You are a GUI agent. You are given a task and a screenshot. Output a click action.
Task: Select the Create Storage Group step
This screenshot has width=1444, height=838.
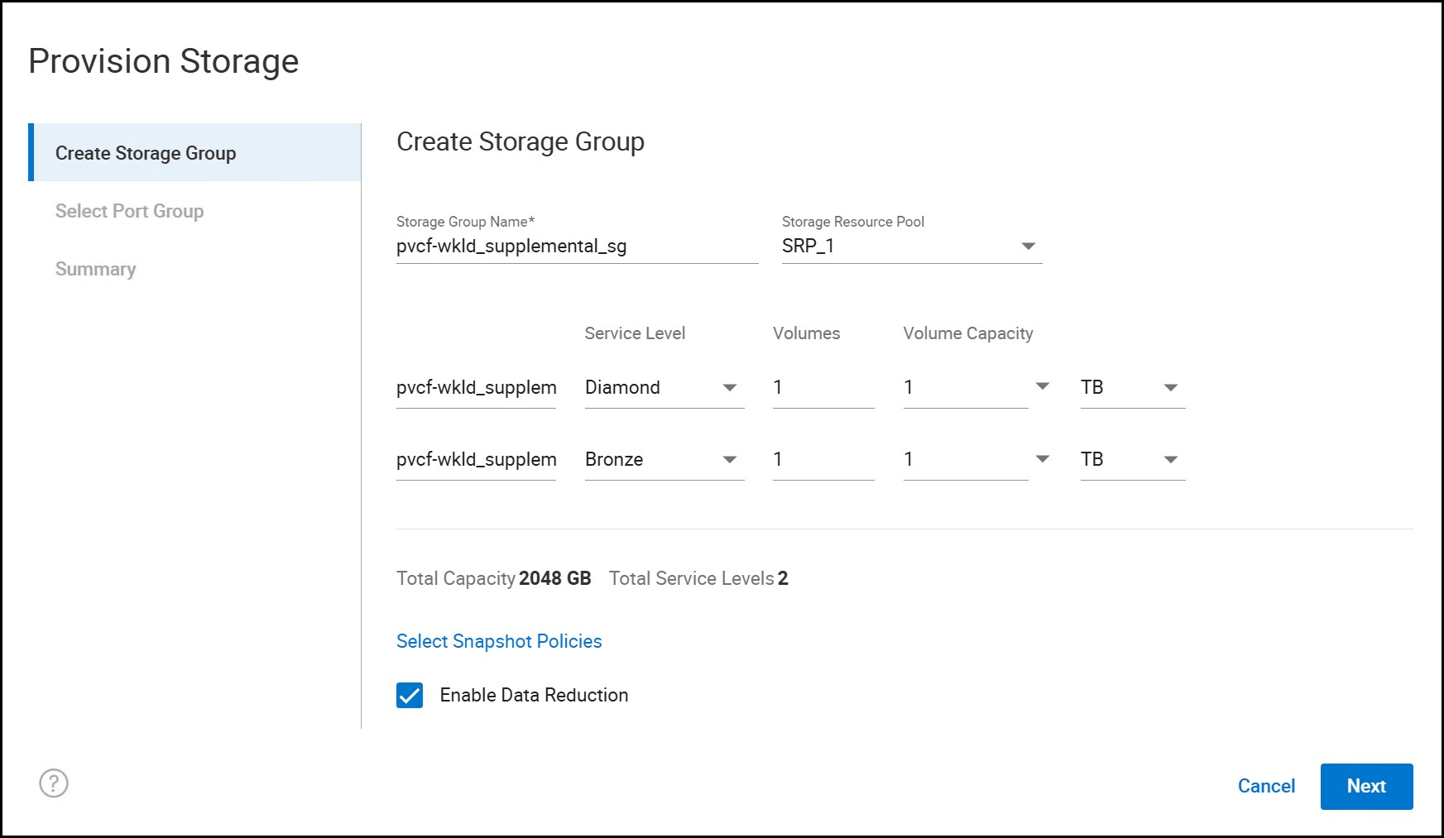tap(195, 152)
